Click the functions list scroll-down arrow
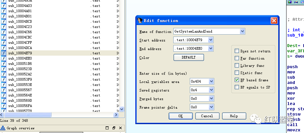Viewport: 304px width, 133px height. click(x=121, y=109)
